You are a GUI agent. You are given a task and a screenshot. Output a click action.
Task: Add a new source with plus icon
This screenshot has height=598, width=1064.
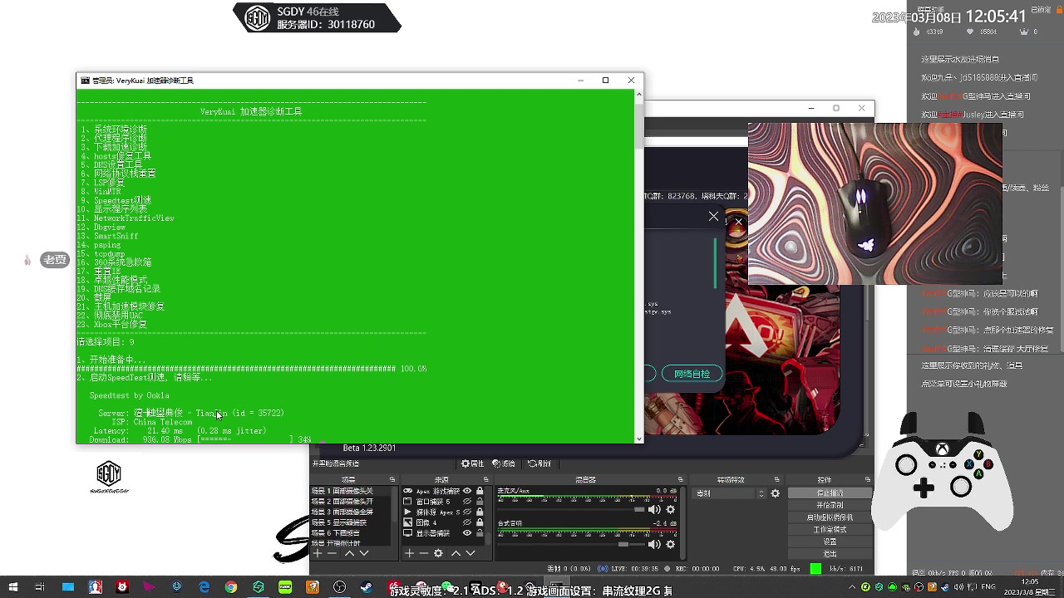(409, 553)
